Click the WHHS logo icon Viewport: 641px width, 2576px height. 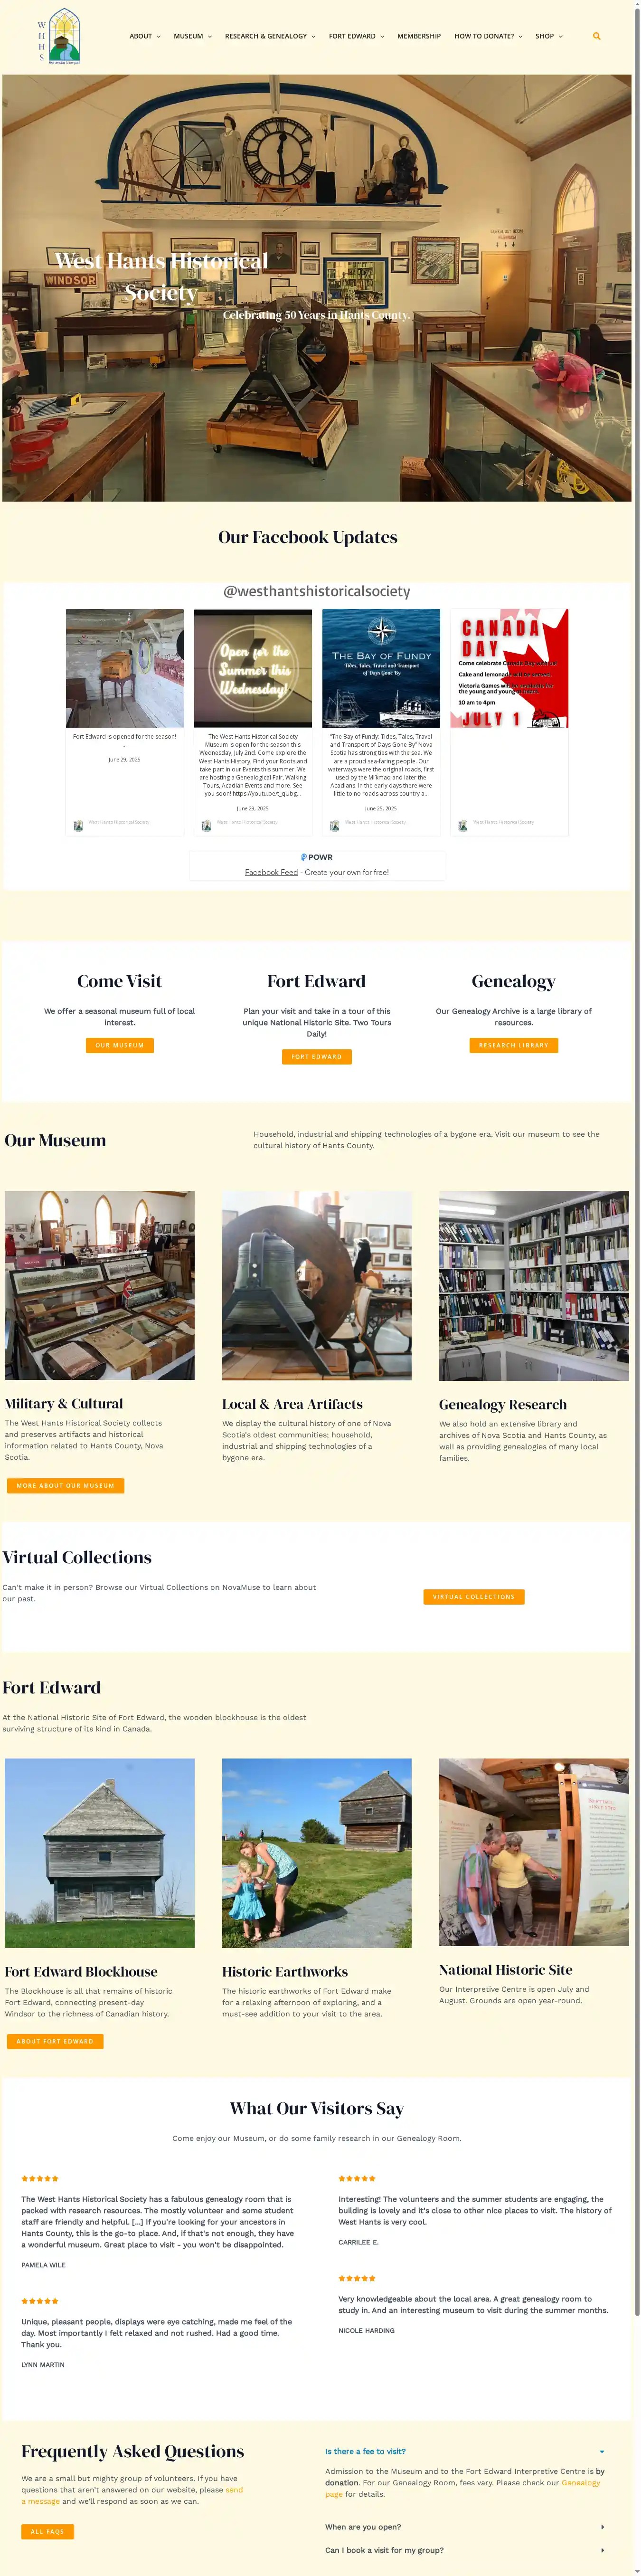[59, 36]
